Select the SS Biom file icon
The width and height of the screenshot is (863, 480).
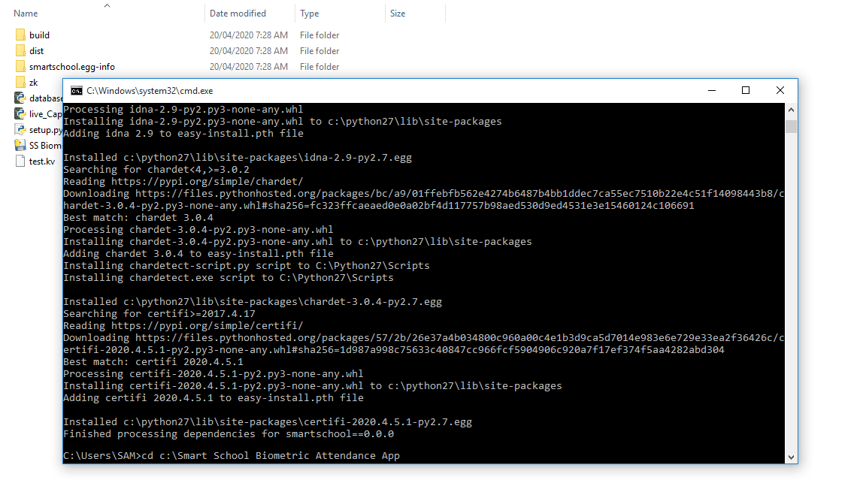tap(20, 146)
